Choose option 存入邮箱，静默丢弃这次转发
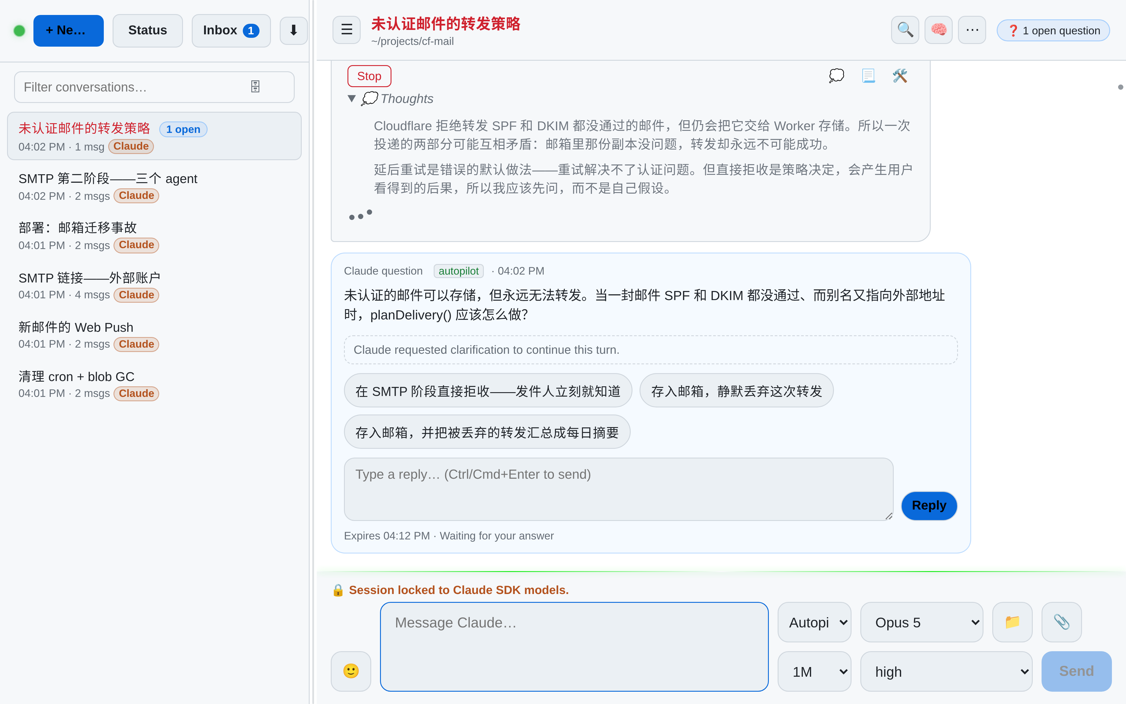 [736, 390]
